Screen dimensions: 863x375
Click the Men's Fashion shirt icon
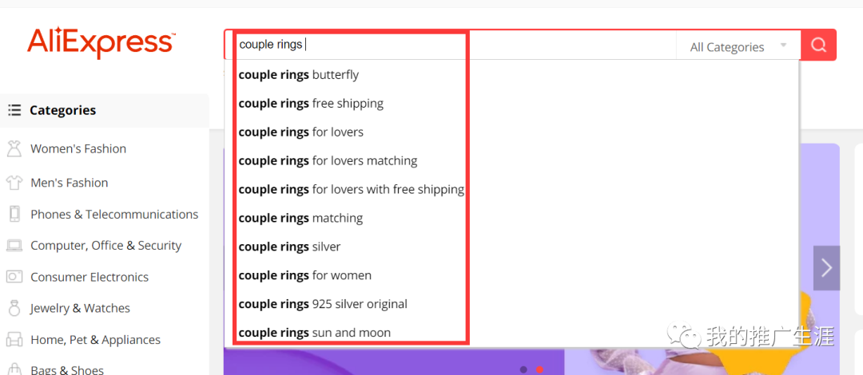click(x=14, y=183)
